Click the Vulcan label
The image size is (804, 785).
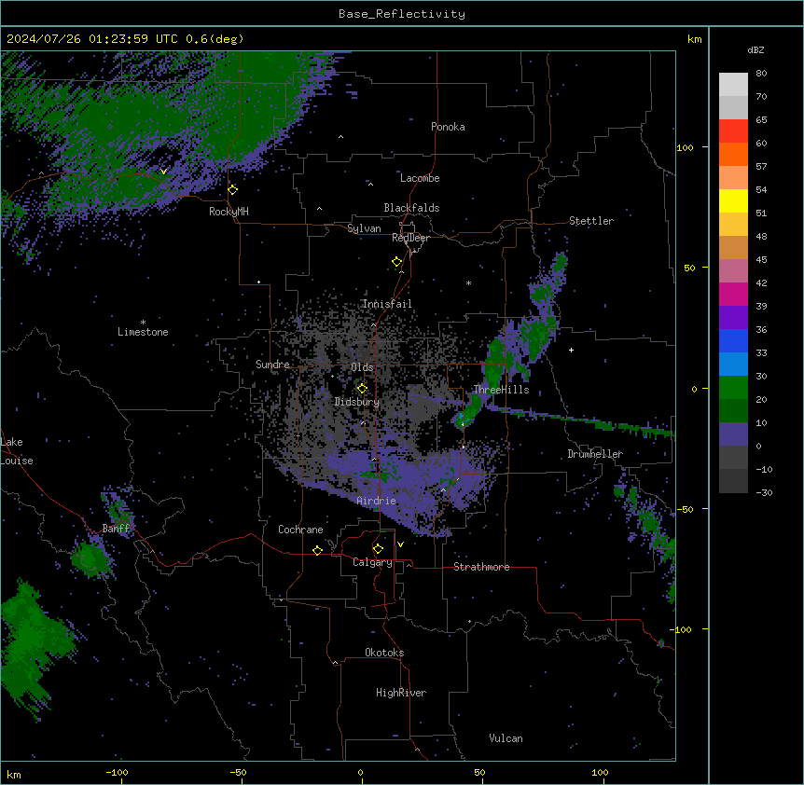click(506, 738)
